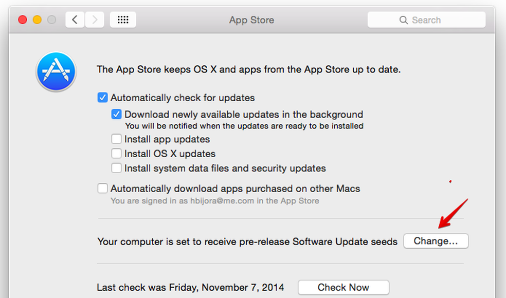Viewport: 506px width, 298px height.
Task: Click the App Store description sentence
Action: [x=248, y=69]
